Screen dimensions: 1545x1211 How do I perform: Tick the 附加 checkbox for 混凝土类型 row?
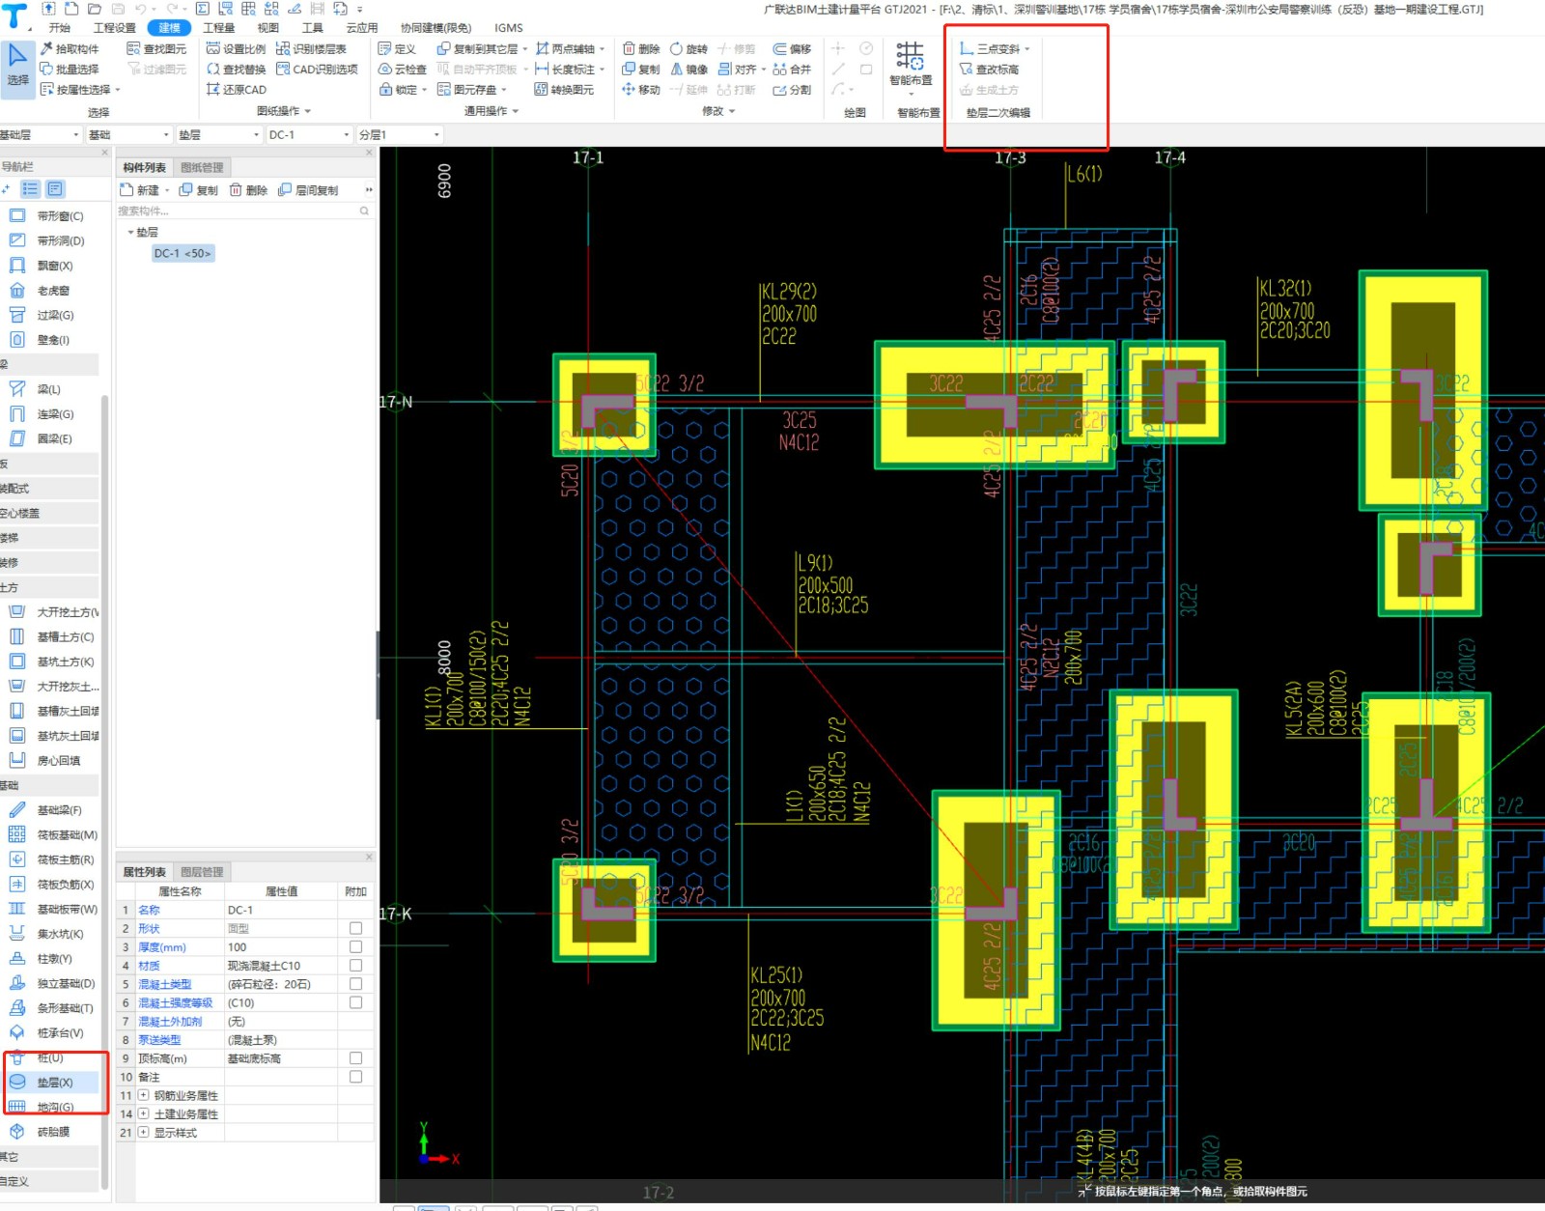pyautogui.click(x=355, y=984)
